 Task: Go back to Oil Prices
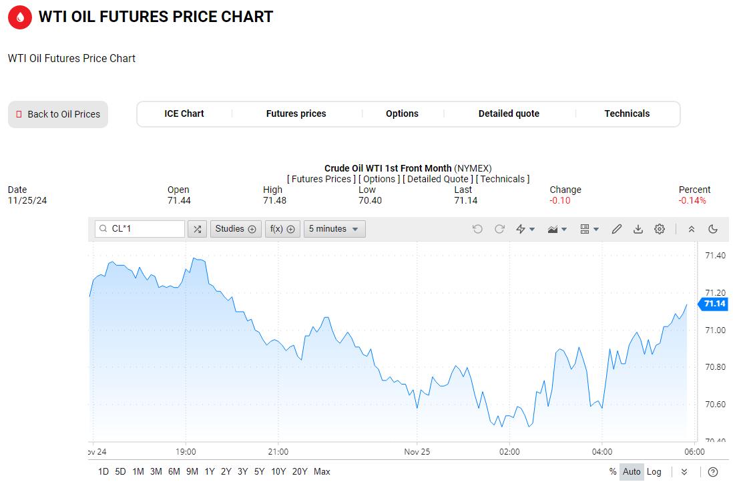[x=58, y=114]
